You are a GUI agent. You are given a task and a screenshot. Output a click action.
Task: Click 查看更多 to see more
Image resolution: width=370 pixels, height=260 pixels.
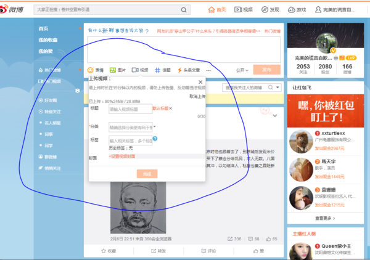[325, 218]
